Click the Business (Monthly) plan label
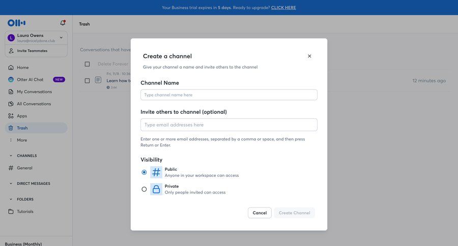 [x=23, y=243]
